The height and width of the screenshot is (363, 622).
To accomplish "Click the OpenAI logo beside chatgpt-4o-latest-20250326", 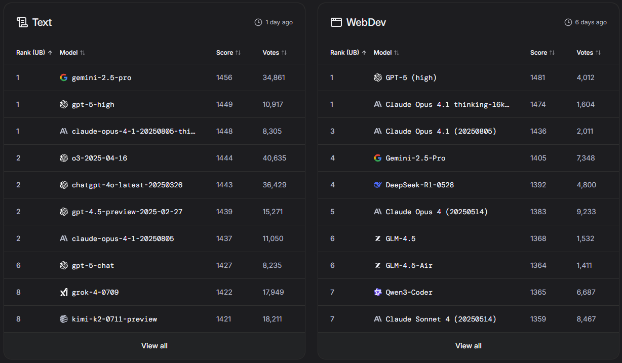I will pyautogui.click(x=64, y=185).
